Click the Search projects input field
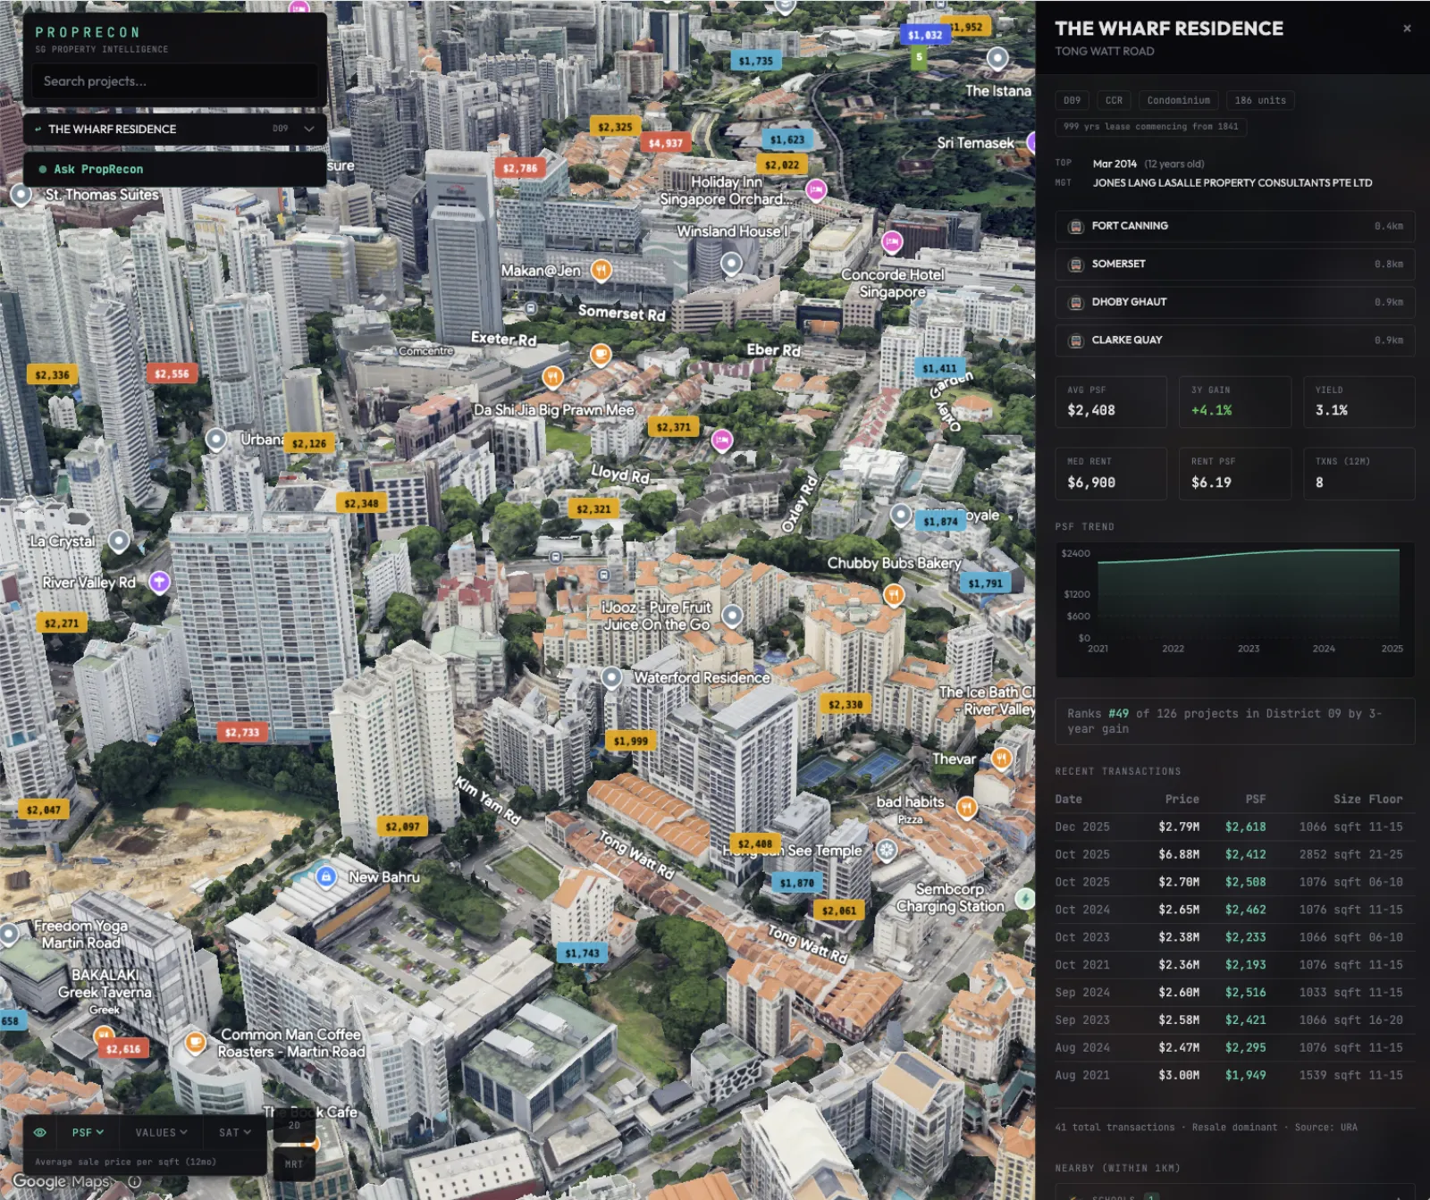The height and width of the screenshot is (1200, 1430). tap(175, 81)
